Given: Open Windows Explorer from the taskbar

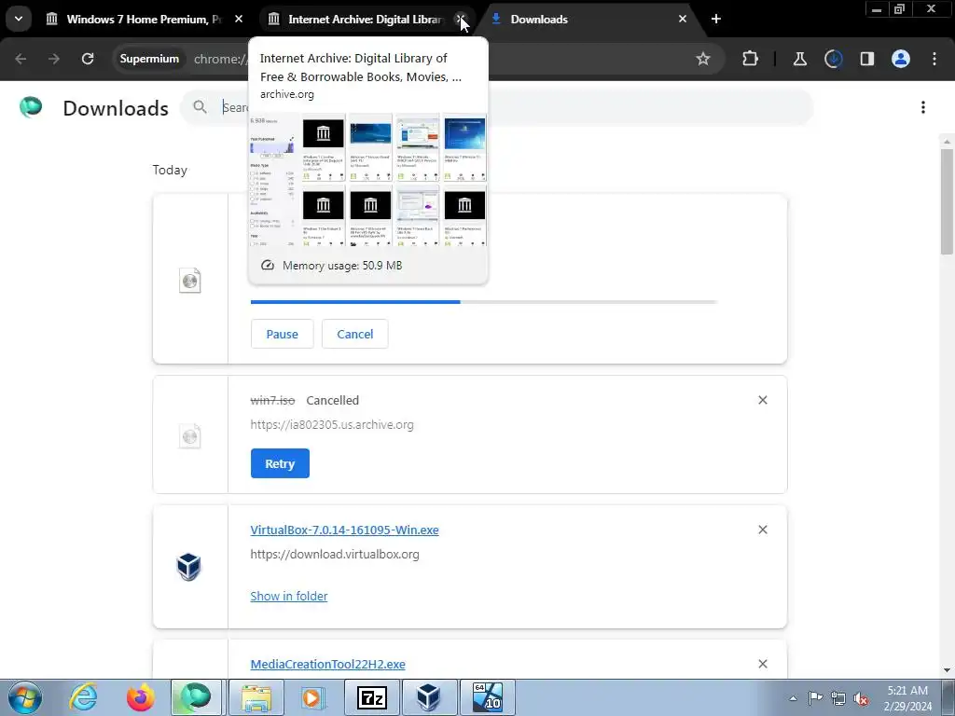Looking at the screenshot, I should click(x=256, y=697).
